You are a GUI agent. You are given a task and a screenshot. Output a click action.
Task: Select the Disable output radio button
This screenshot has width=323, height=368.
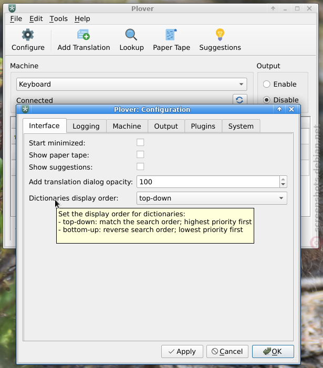coord(281,100)
